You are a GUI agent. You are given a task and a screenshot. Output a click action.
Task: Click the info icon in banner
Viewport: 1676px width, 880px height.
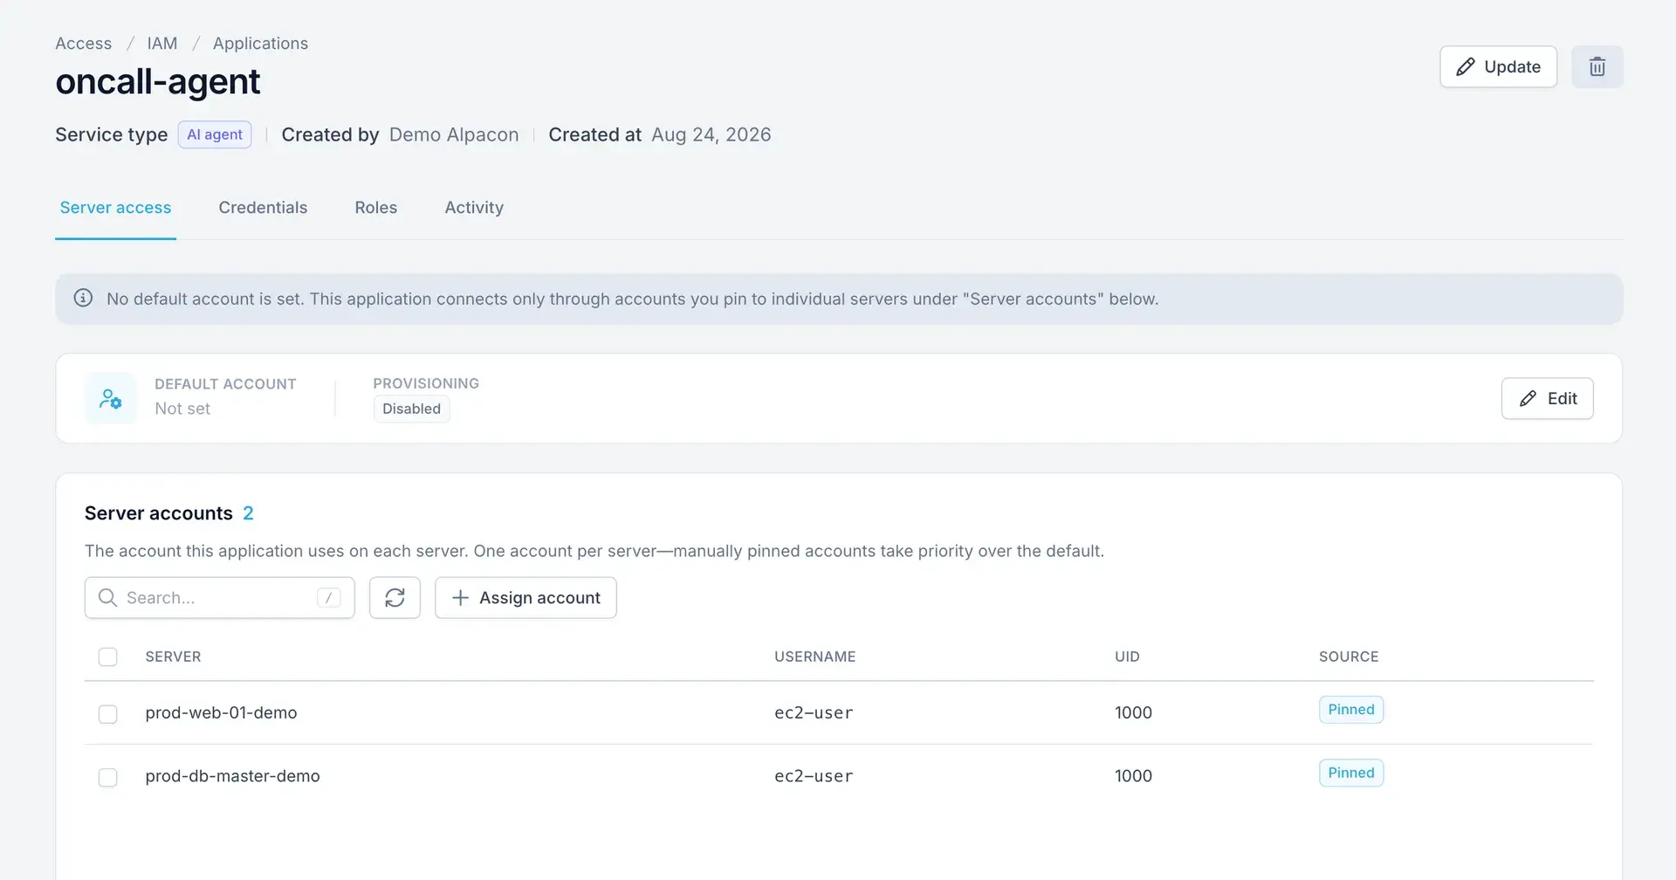click(83, 299)
